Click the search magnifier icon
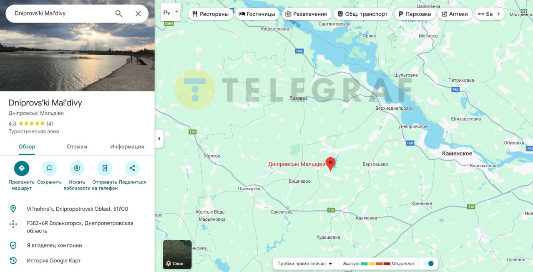The height and width of the screenshot is (272, 533). tap(119, 13)
